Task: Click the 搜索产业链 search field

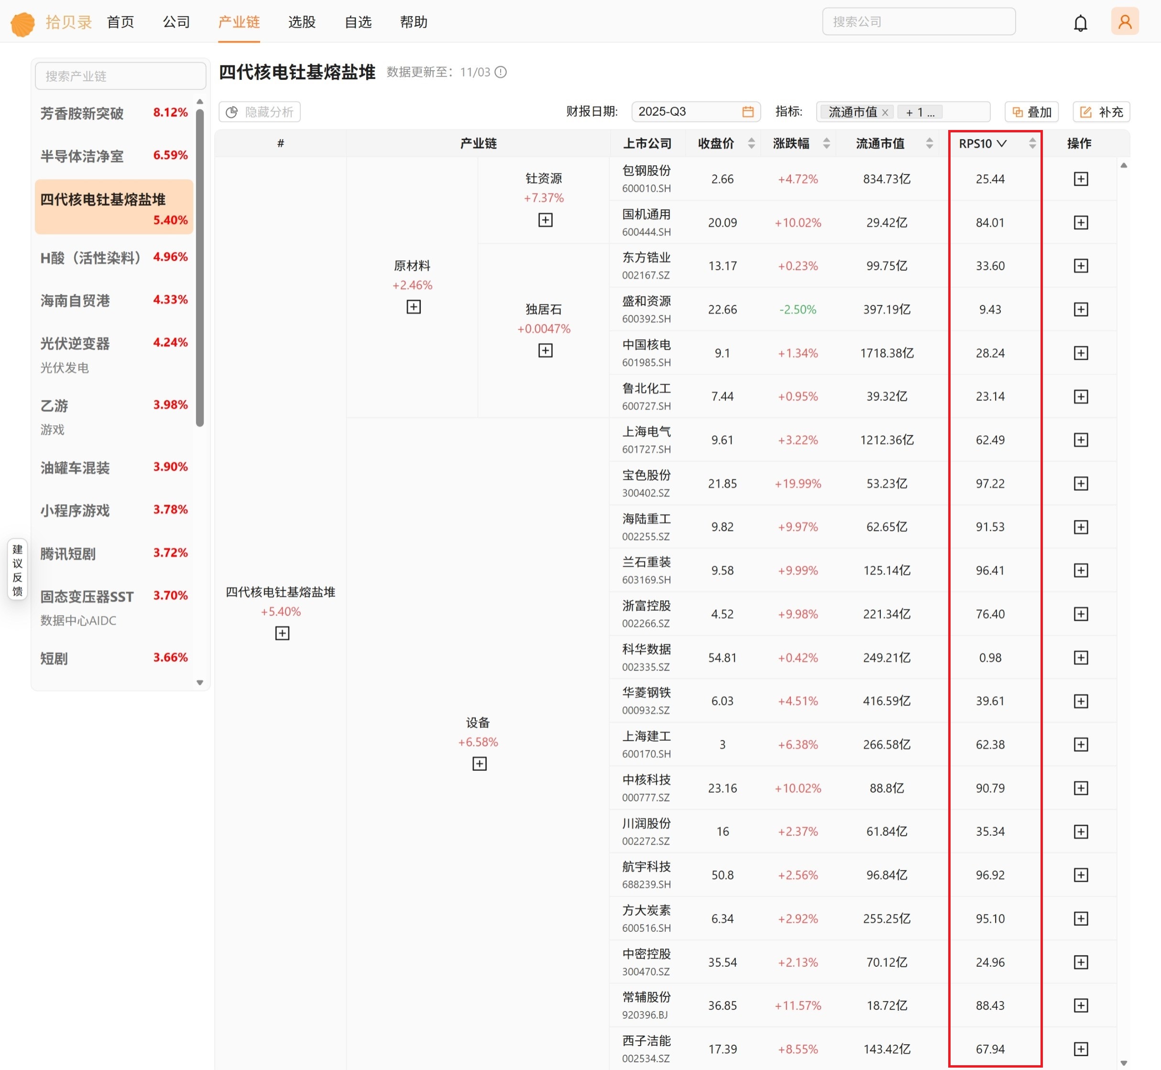Action: point(120,76)
